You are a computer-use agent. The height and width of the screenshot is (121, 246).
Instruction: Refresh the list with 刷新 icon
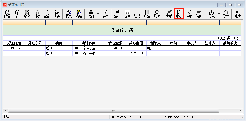point(157,14)
